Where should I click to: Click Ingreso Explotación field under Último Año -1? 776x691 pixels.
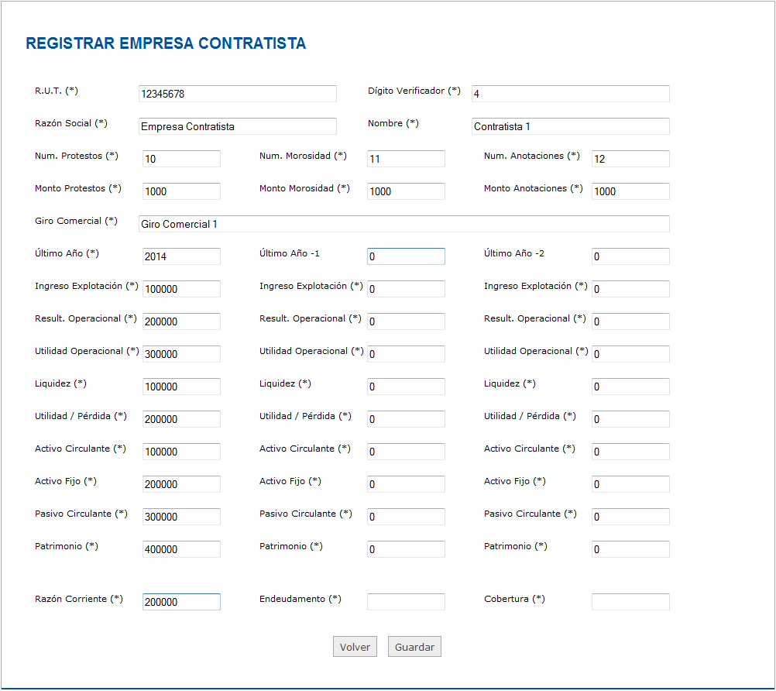click(406, 289)
